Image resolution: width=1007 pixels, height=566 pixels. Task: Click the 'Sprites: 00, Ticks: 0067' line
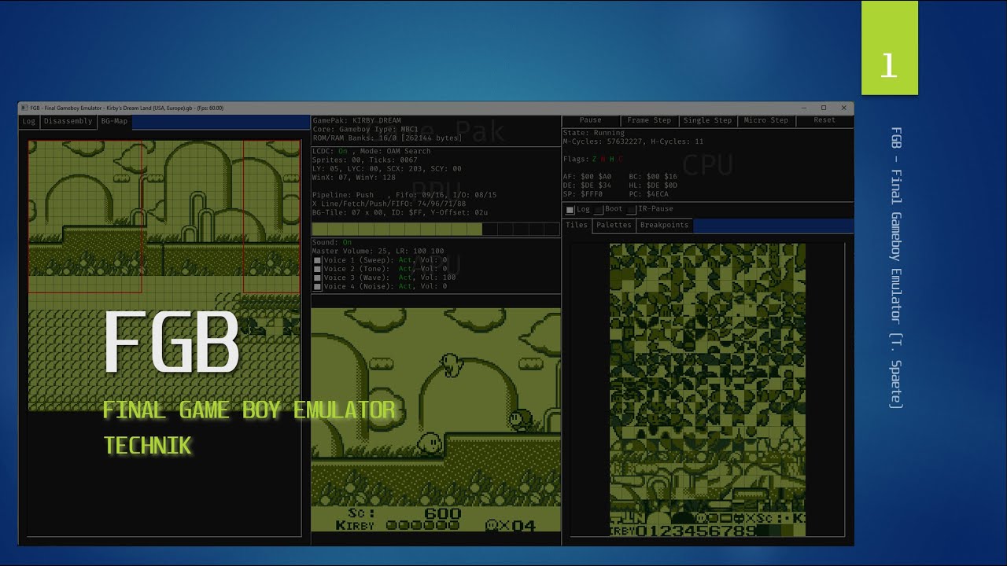(365, 160)
